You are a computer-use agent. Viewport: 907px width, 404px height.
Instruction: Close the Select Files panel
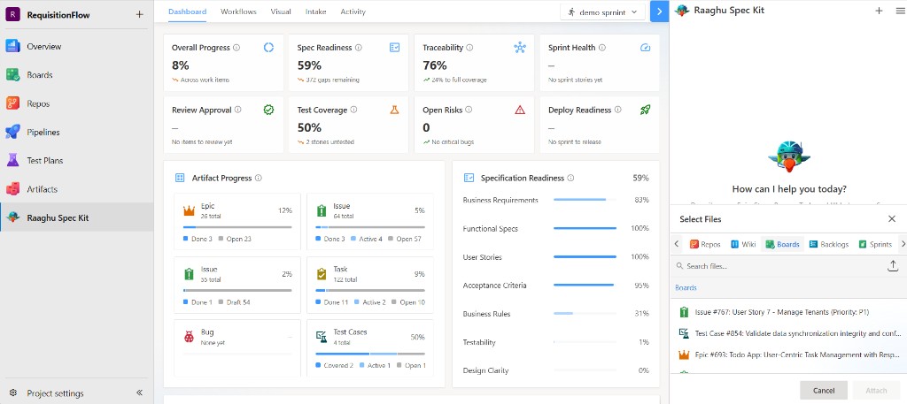(x=892, y=218)
